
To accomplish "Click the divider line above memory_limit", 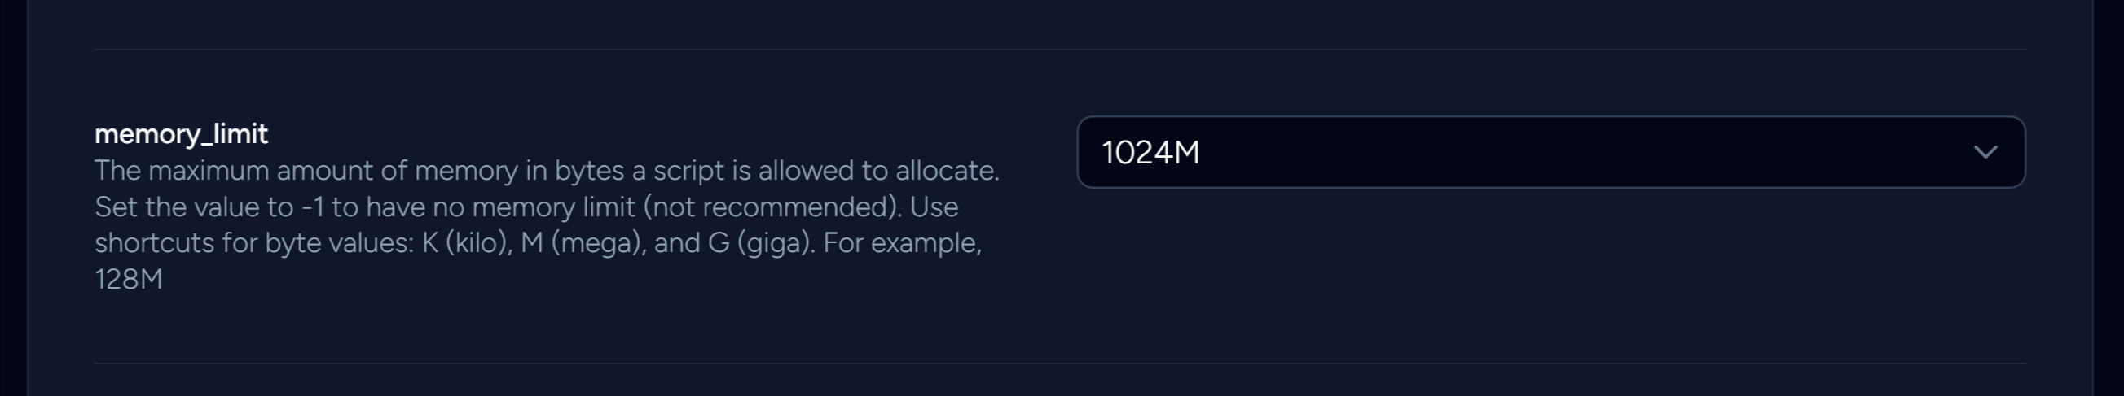I will [x=1060, y=50].
